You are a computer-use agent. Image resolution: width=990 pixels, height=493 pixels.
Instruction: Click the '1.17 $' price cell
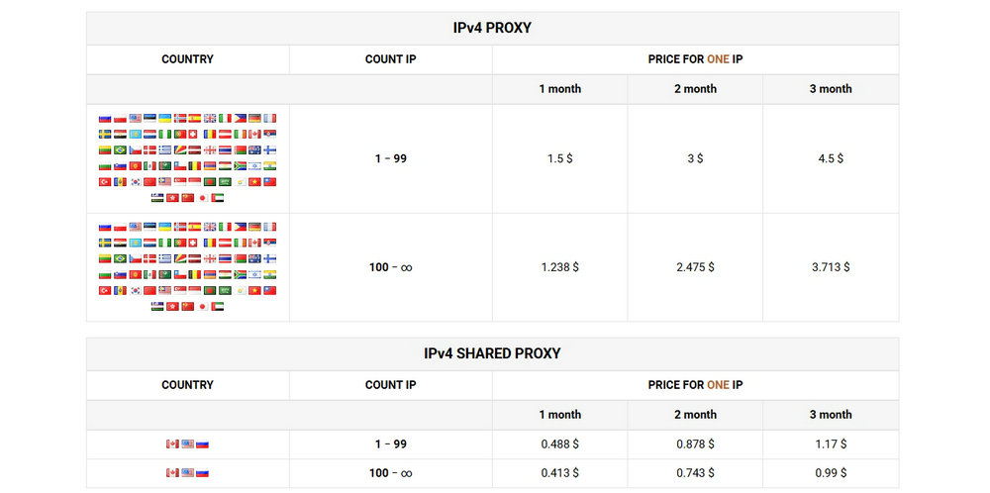pos(831,444)
